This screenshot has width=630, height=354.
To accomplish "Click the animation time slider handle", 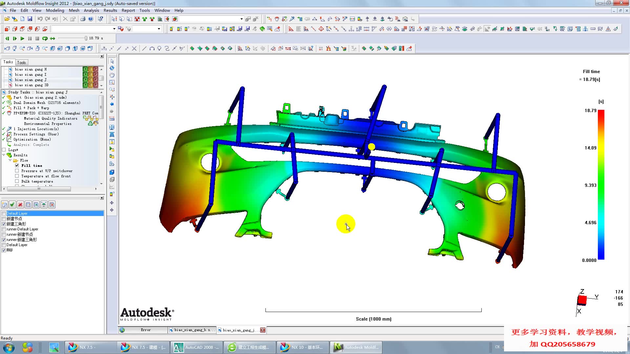I will click(x=86, y=38).
